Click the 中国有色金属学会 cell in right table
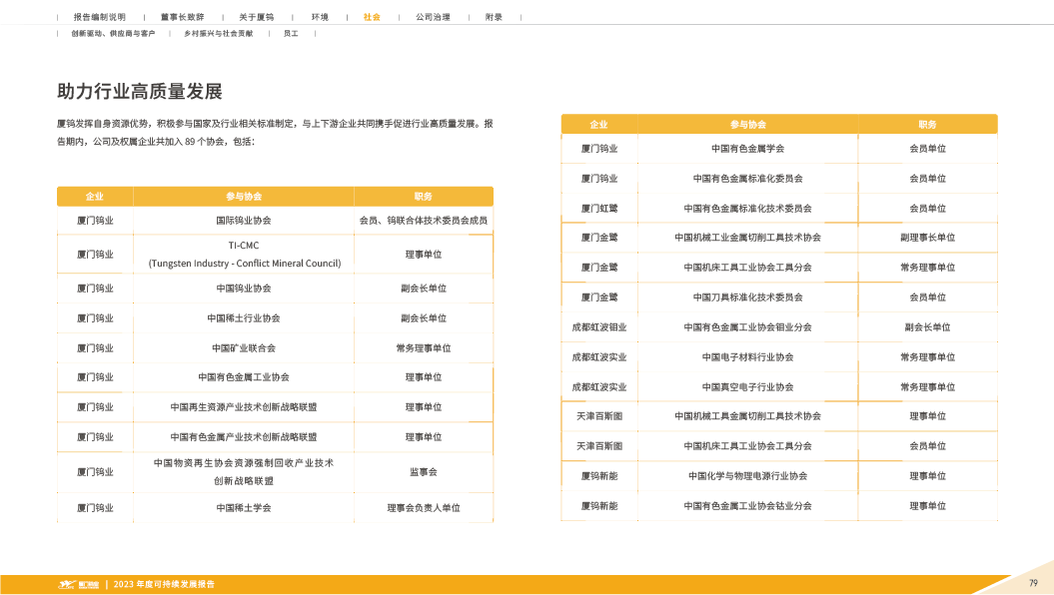This screenshot has width=1054, height=595. (x=747, y=149)
